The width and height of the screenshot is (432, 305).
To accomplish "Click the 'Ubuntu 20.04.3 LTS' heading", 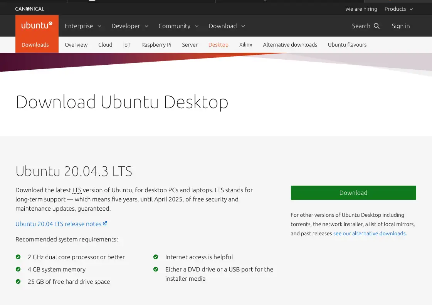I will pyautogui.click(x=74, y=171).
